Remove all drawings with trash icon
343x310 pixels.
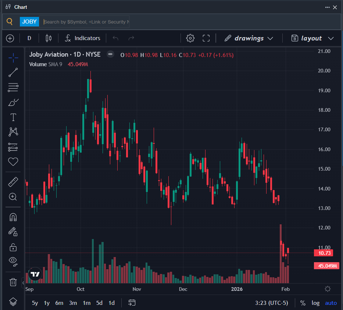[x=13, y=282]
